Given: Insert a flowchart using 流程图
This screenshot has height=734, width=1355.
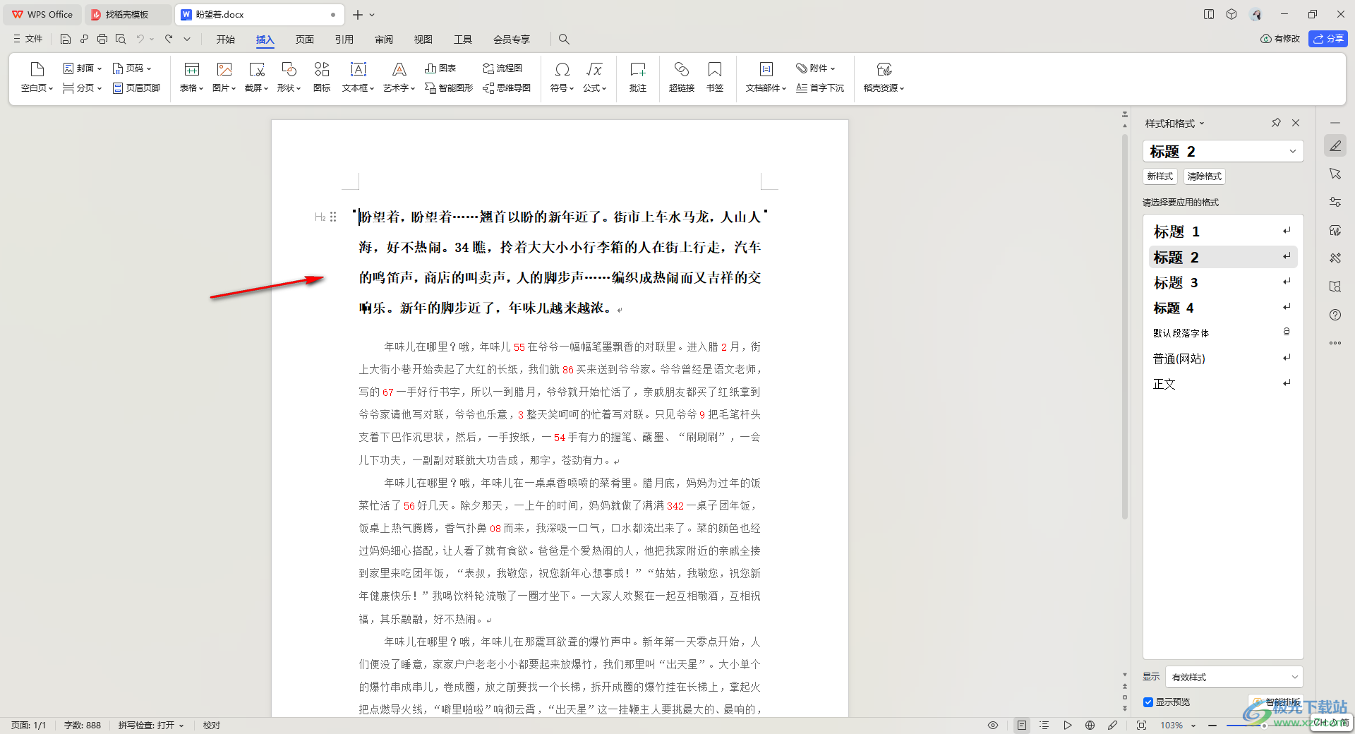Looking at the screenshot, I should [502, 68].
